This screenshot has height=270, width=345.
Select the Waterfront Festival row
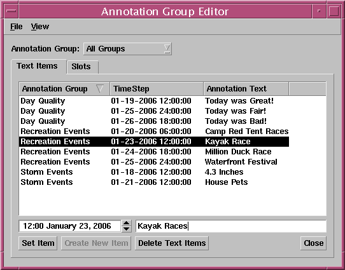(x=154, y=162)
